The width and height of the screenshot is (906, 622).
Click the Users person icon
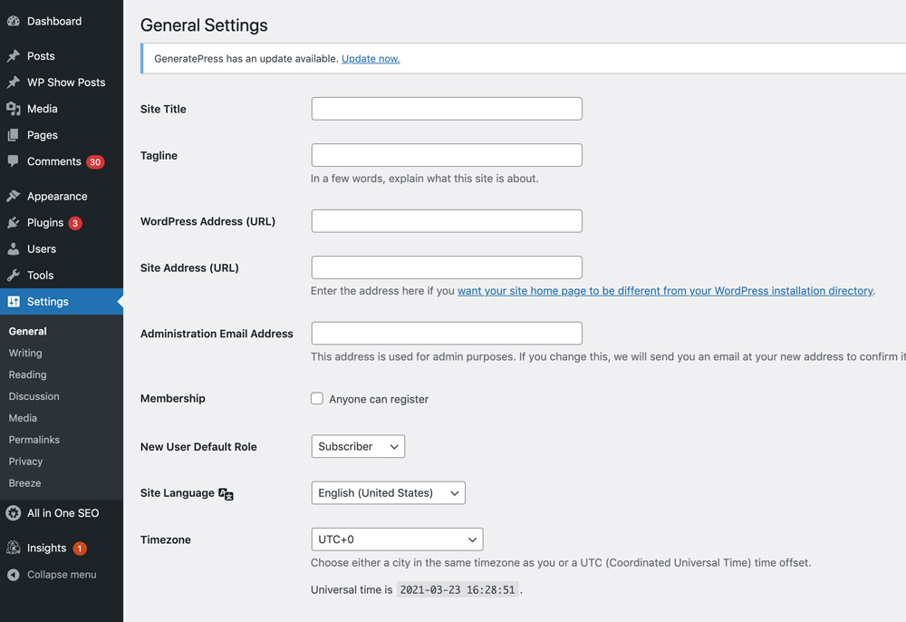pos(14,249)
